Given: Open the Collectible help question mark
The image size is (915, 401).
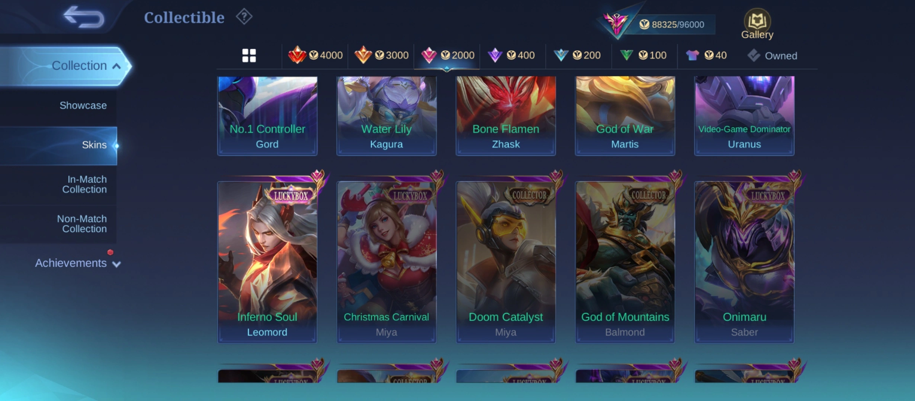Looking at the screenshot, I should click(244, 17).
